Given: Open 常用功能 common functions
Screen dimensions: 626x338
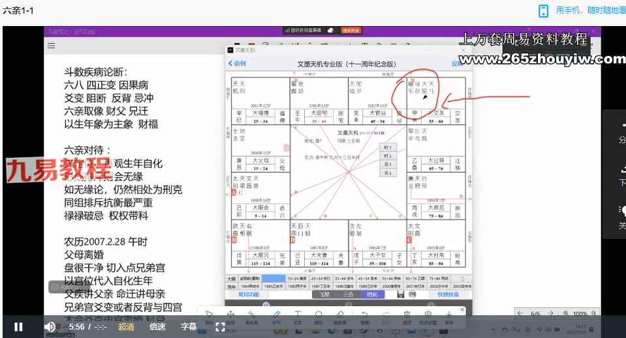Looking at the screenshot, I should click(x=250, y=294).
